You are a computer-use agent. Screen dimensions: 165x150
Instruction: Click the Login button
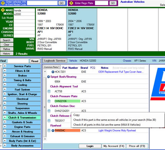point(90,146)
